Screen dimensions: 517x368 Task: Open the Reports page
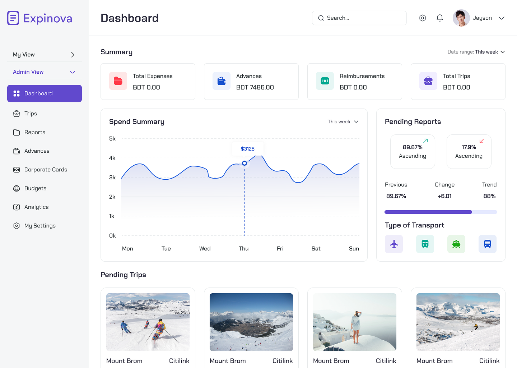pyautogui.click(x=34, y=132)
